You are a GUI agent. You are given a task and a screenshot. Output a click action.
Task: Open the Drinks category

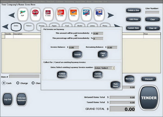tap(16, 27)
